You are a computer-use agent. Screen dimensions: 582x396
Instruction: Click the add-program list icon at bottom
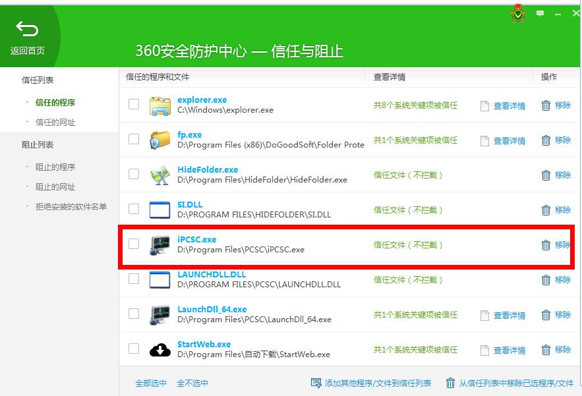316,383
